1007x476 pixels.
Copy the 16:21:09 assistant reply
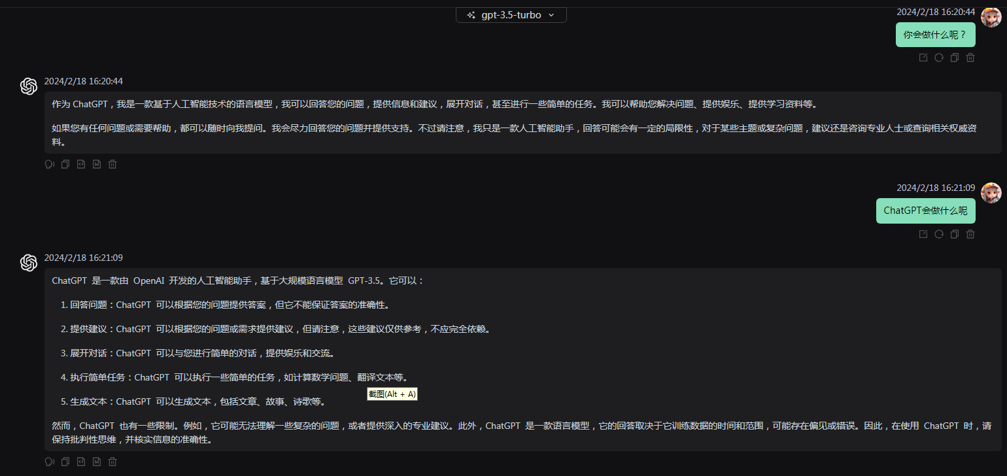click(65, 462)
